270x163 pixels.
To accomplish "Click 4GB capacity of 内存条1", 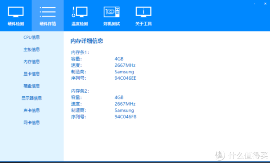I will click(x=119, y=59).
